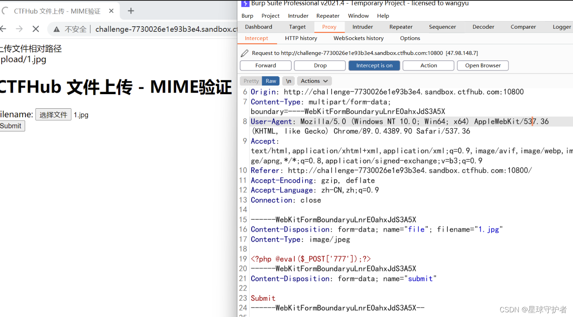Click the red Submit value in request body

[x=263, y=298]
